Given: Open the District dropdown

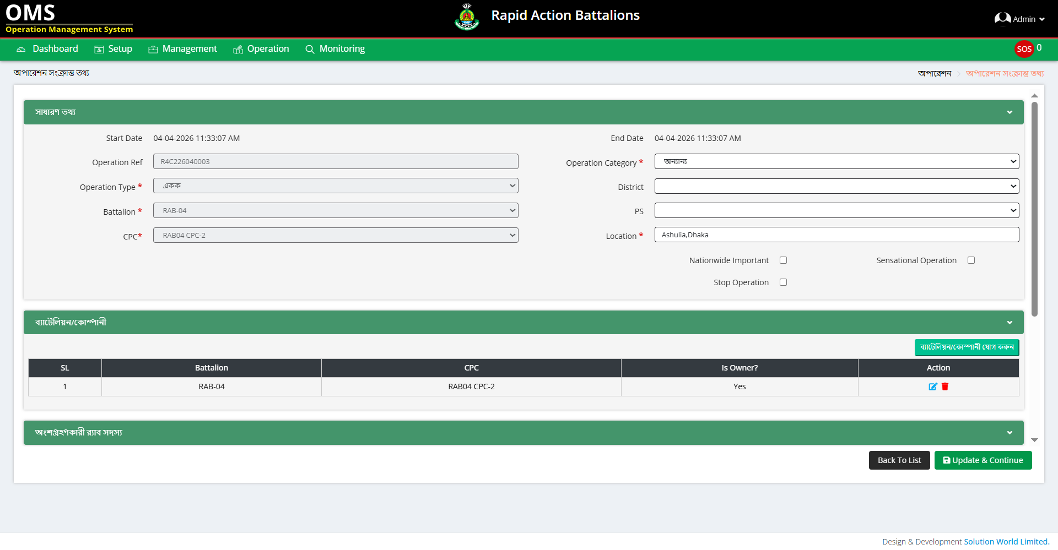Looking at the screenshot, I should [x=836, y=187].
